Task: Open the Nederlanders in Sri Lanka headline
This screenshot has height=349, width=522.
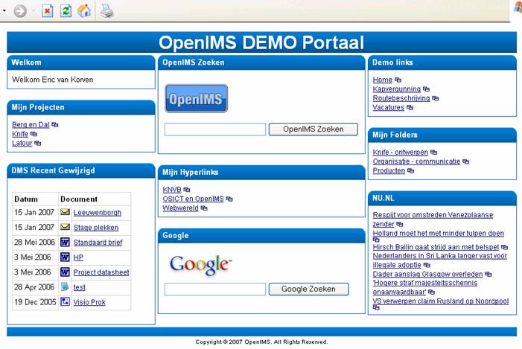Action: [440, 260]
